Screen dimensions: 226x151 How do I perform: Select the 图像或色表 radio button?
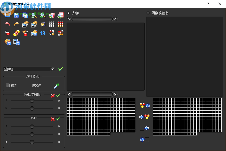(x=148, y=13)
